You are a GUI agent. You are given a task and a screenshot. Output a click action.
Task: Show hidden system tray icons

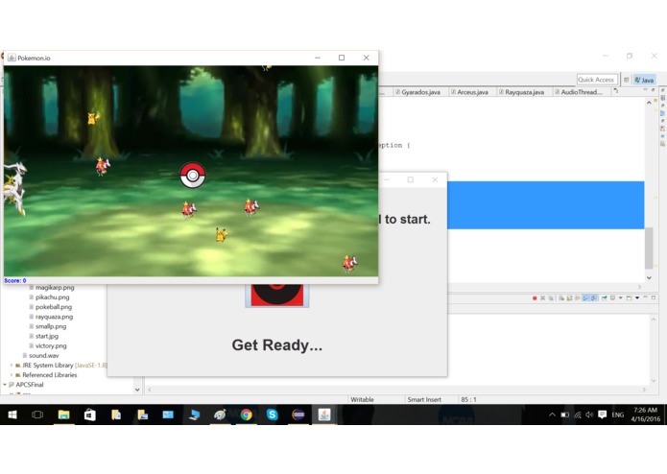pos(552,415)
